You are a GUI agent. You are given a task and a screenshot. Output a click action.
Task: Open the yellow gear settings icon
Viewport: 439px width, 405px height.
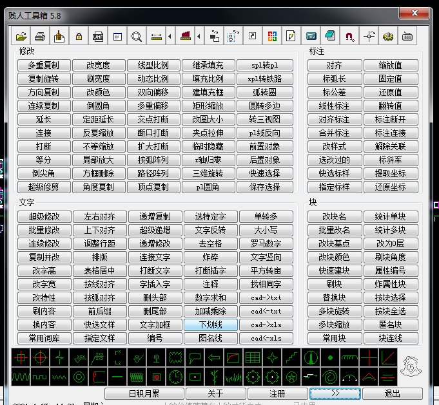[x=388, y=36]
